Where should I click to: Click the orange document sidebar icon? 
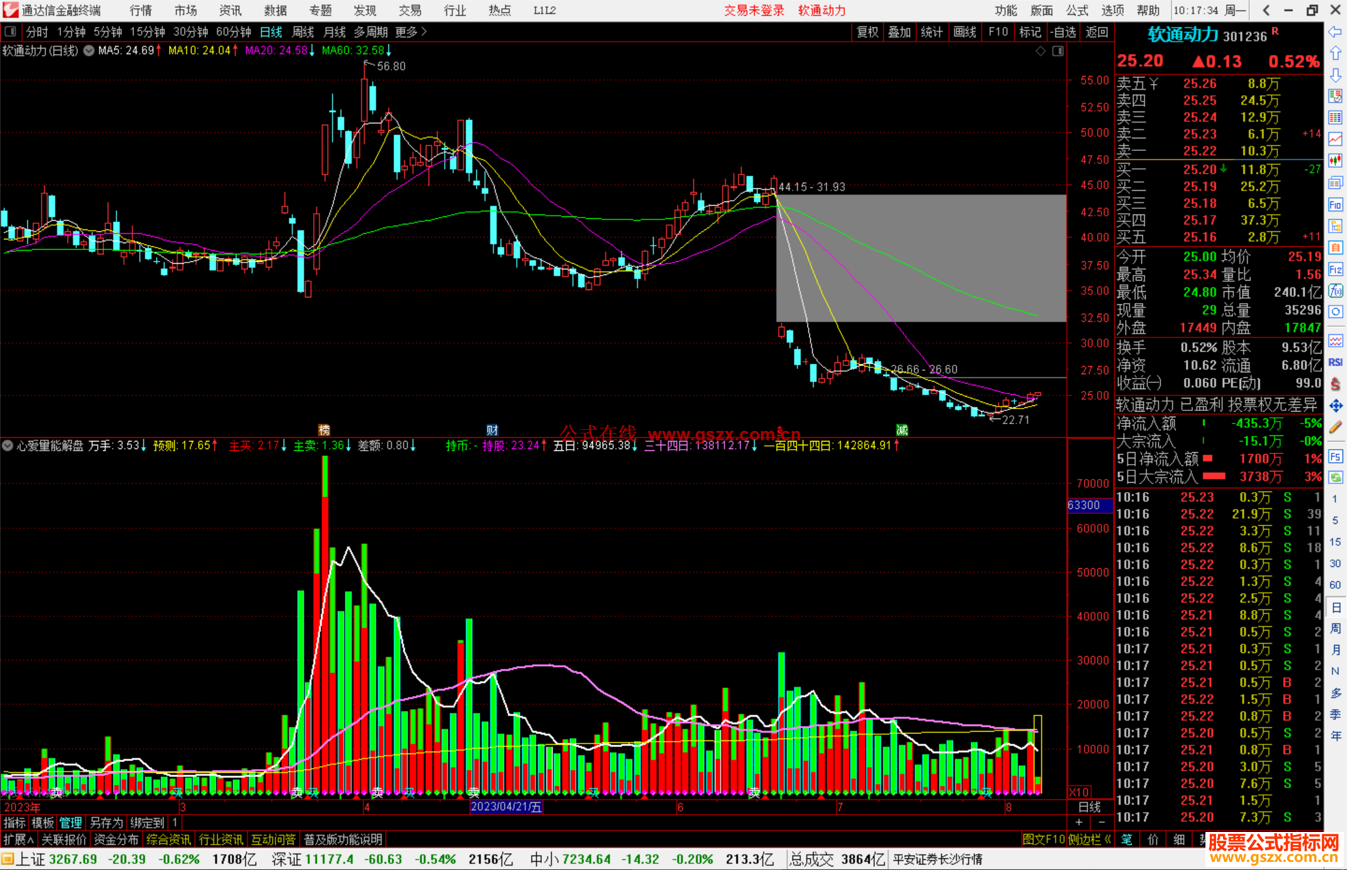pyautogui.click(x=1335, y=248)
